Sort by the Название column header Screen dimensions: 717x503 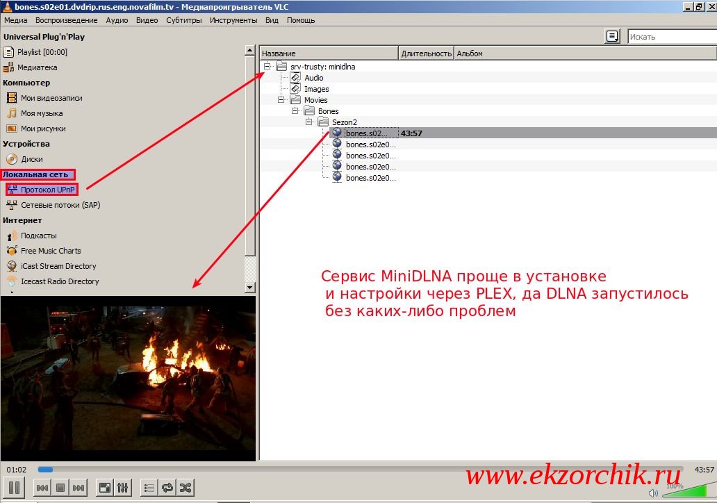coord(329,53)
